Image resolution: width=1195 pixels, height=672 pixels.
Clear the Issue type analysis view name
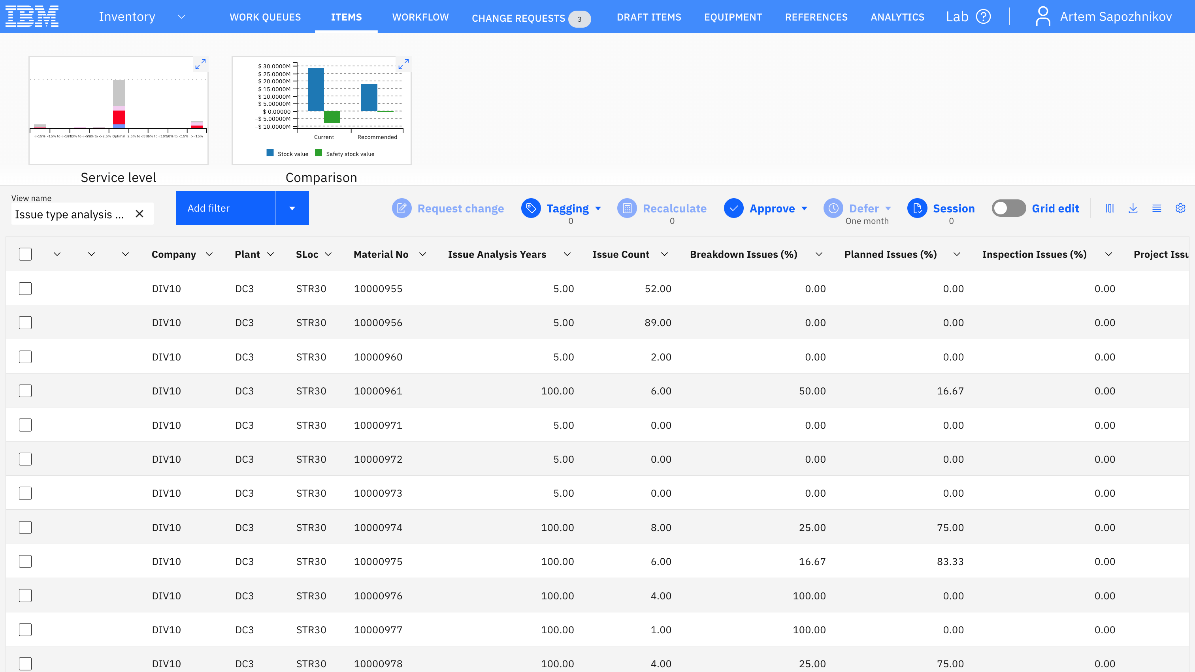click(139, 214)
